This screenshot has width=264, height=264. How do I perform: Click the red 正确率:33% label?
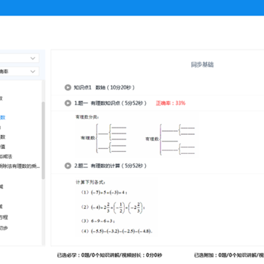(x=171, y=103)
